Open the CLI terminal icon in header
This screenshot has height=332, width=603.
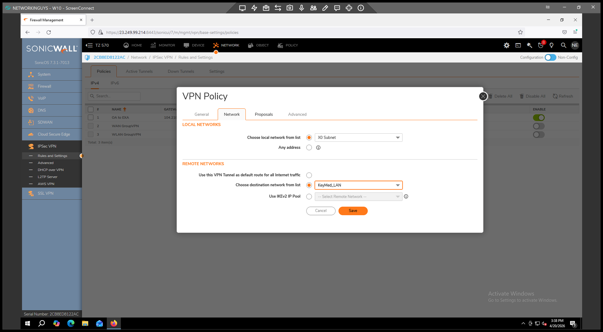click(518, 45)
